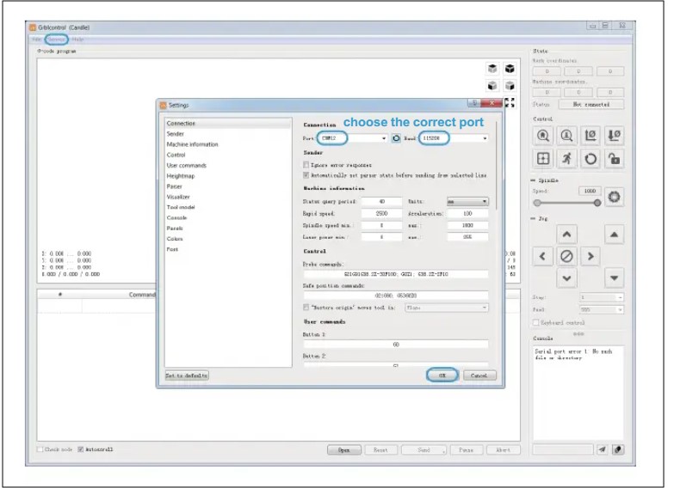Click the Z-probe magnifier icon in Control
674x488 pixels.
coord(566,136)
